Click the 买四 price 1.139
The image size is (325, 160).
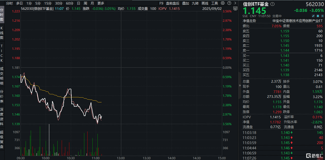coord(285,70)
